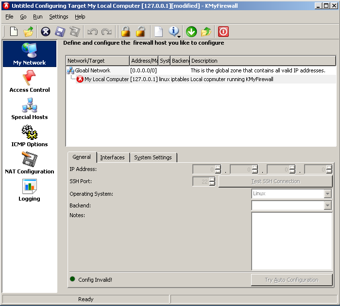Viewport: 340px width, 306px height.
Task: Click the second IP address octet field
Action: coord(244,170)
